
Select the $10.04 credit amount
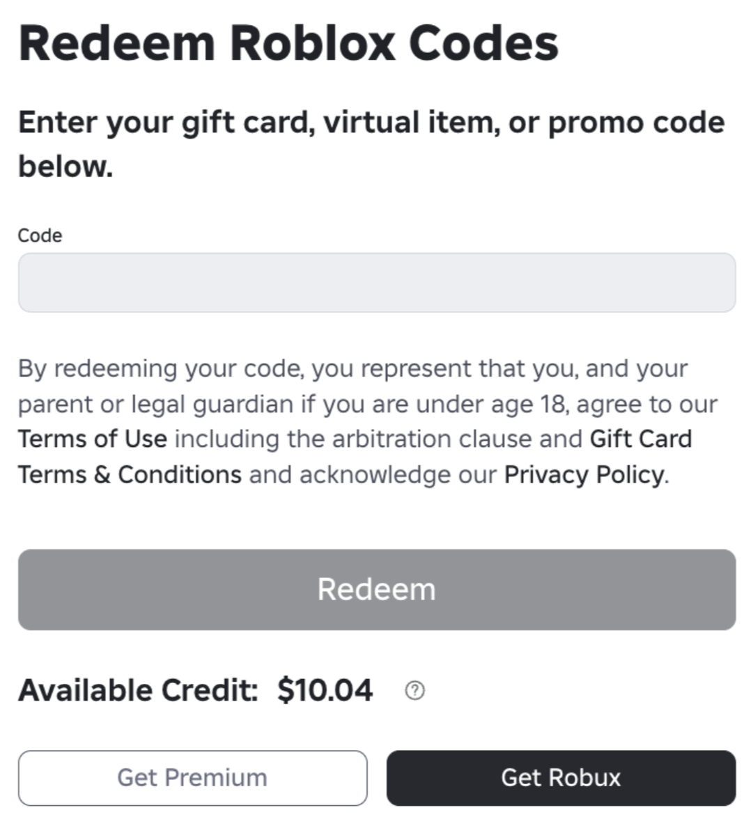point(325,690)
